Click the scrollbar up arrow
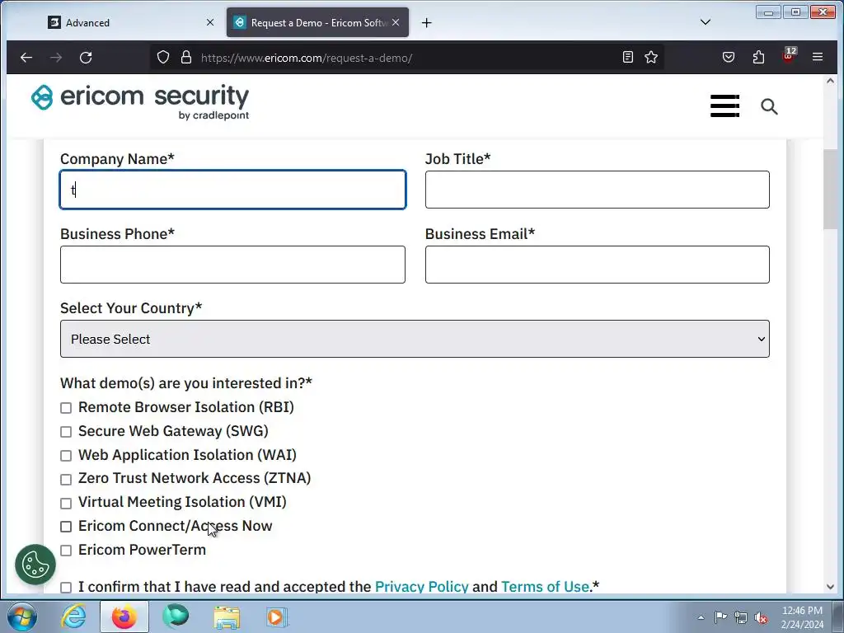This screenshot has height=633, width=844. (830, 81)
